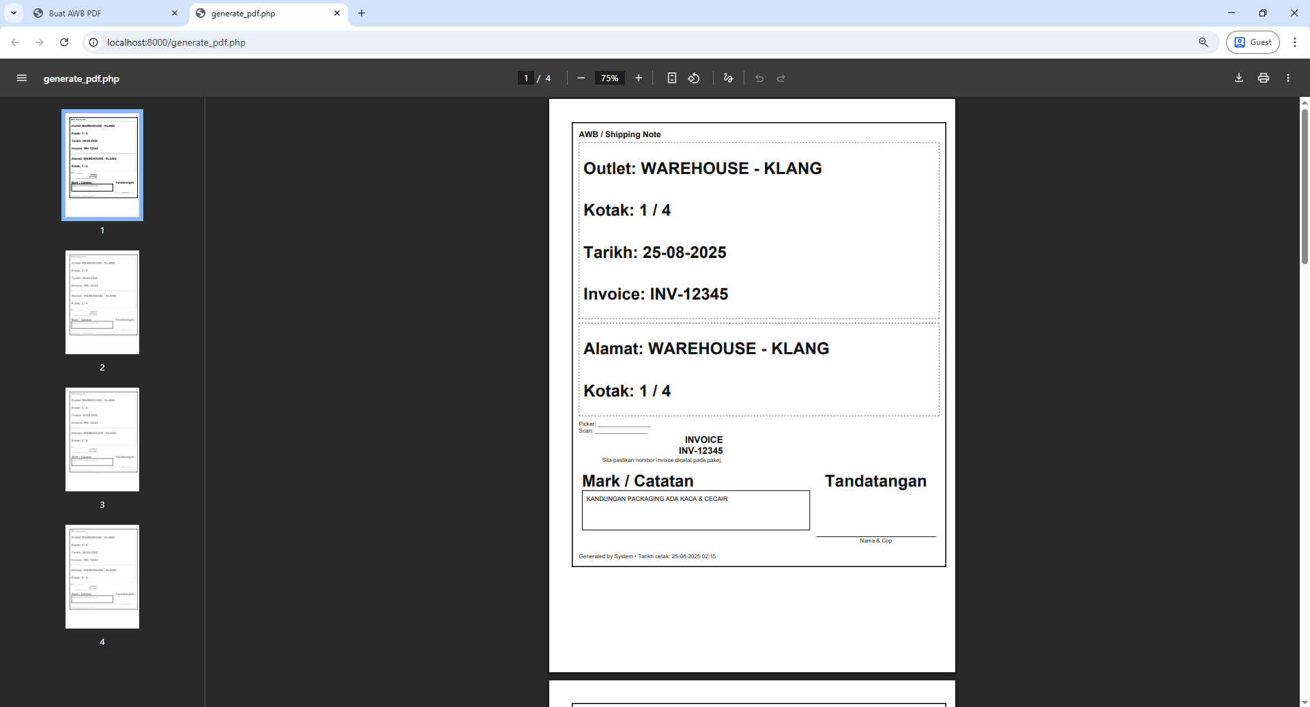Undo the last annotation

click(x=759, y=78)
